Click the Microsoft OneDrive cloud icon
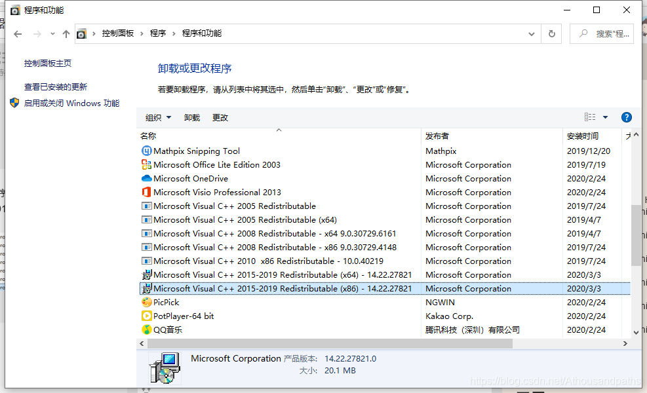Viewport: 647px width, 393px height. (146, 179)
